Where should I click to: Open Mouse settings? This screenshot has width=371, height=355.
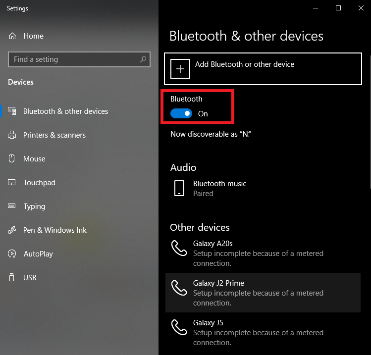79,159
